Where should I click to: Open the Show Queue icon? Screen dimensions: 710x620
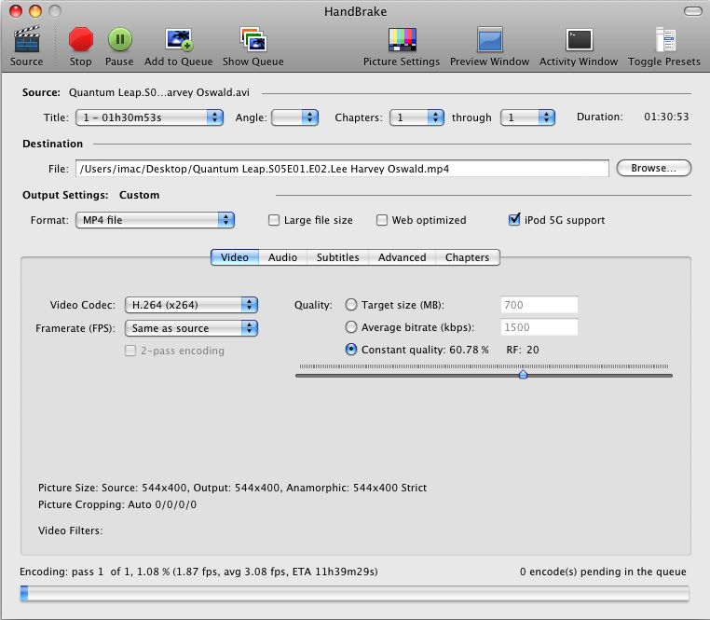253,39
